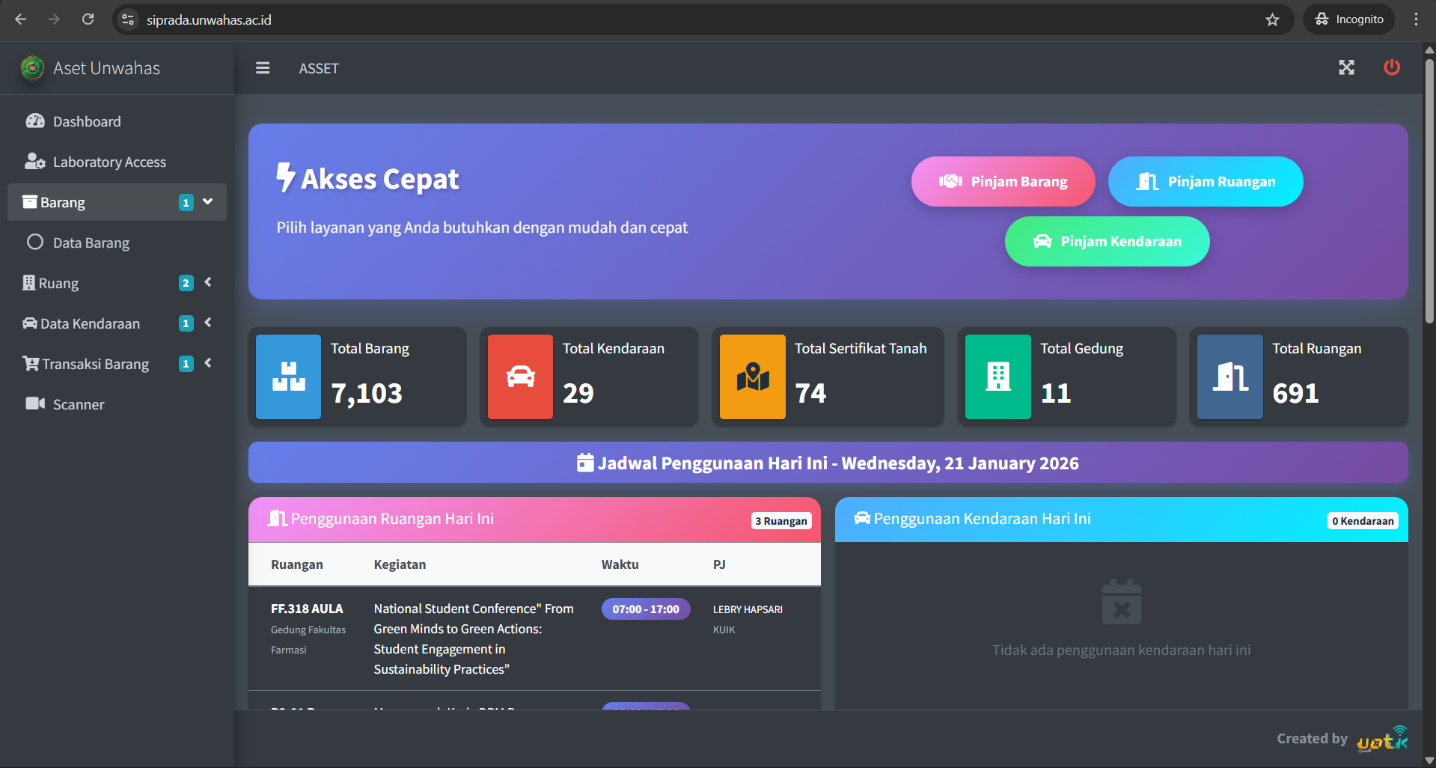The image size is (1436, 768).
Task: Click the red logout power icon
Action: point(1392,67)
